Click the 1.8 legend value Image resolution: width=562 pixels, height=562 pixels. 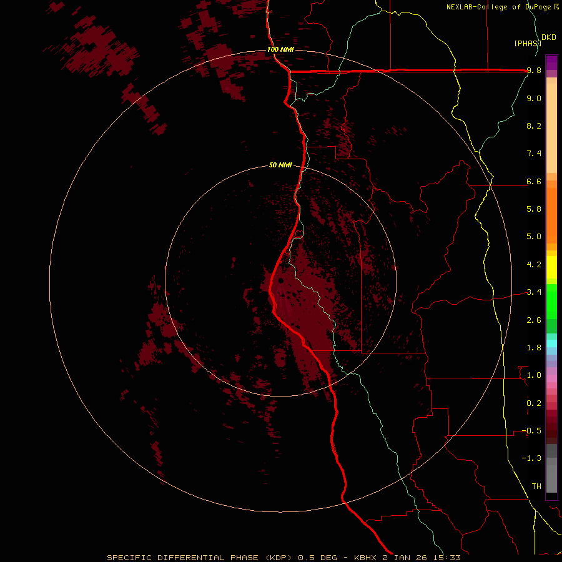534,348
